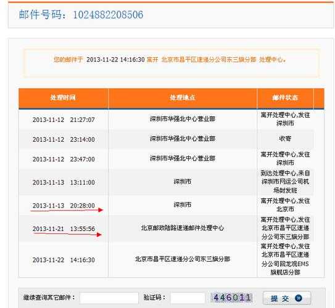Image resolution: width=335 pixels, height=308 pixels.
Task: Click the status 到达处理中心,来自深圳市网运公司机场封发班
Action: tap(285, 182)
